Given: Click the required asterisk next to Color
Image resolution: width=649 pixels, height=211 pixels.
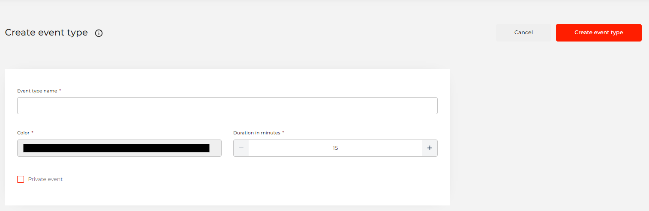Looking at the screenshot, I should 33,133.
